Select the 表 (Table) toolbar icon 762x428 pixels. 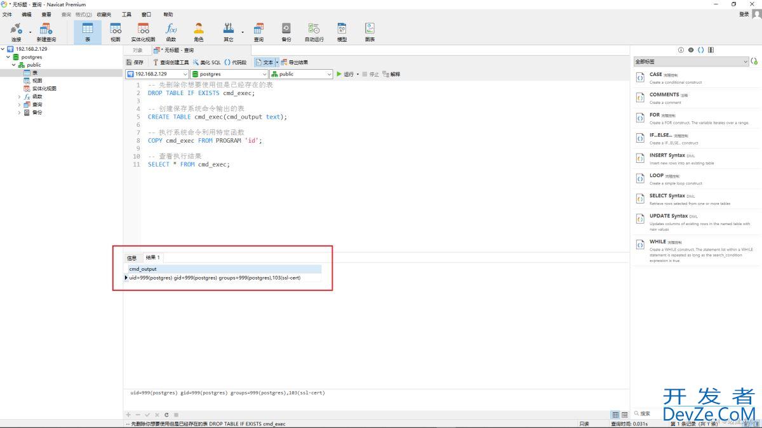coord(88,32)
